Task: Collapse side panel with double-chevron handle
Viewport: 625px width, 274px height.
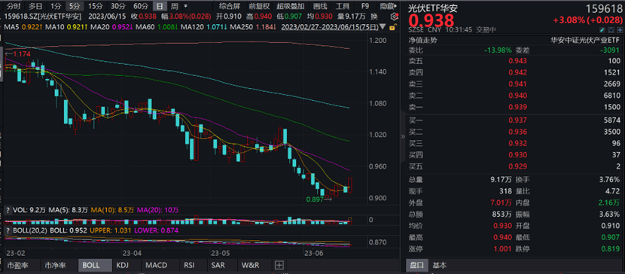Action: (403, 136)
